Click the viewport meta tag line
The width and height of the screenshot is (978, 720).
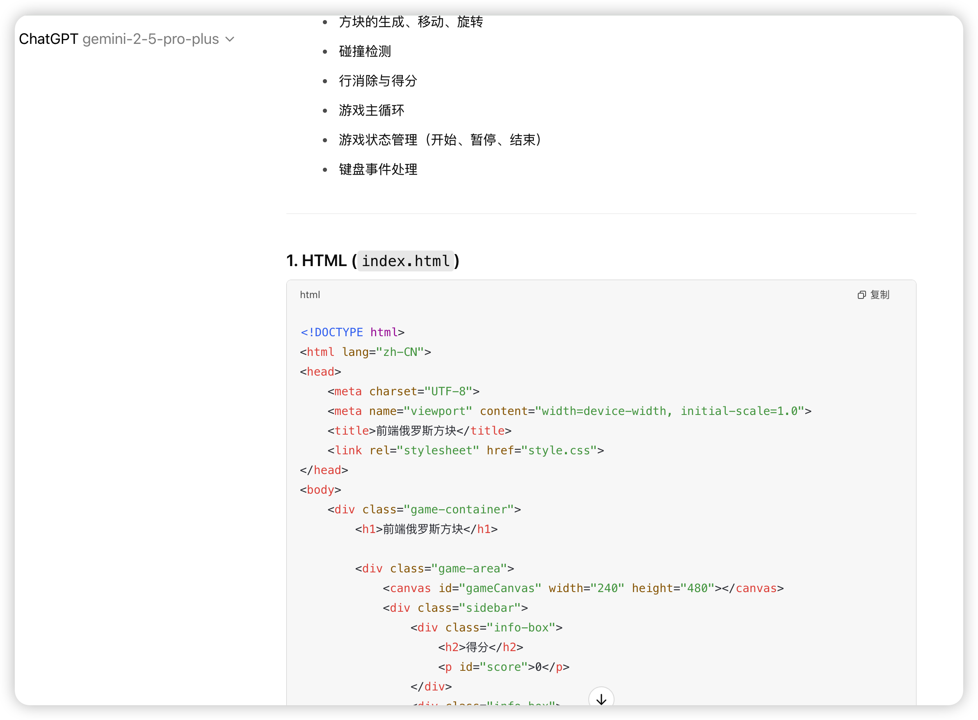pos(569,411)
